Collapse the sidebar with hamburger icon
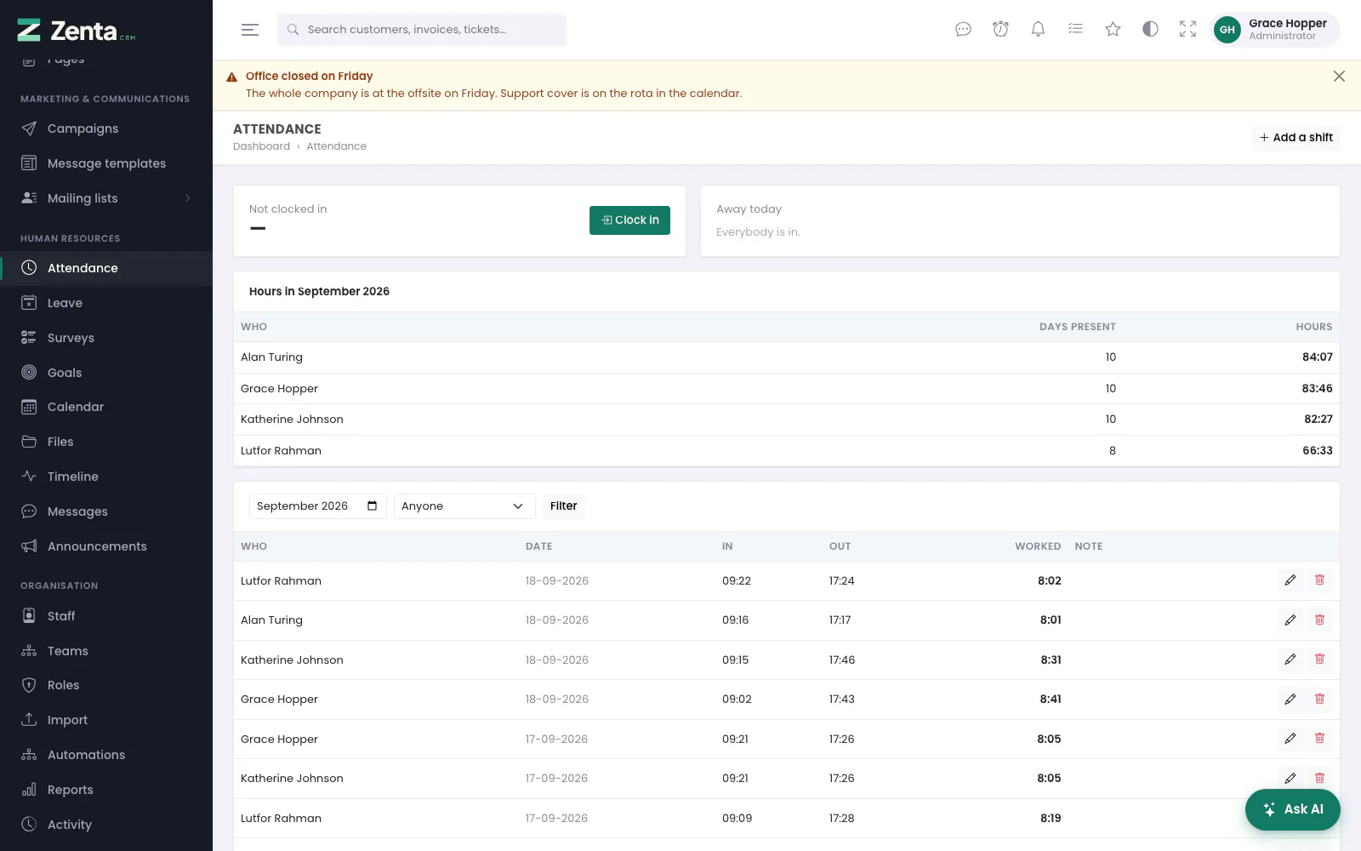 click(249, 30)
